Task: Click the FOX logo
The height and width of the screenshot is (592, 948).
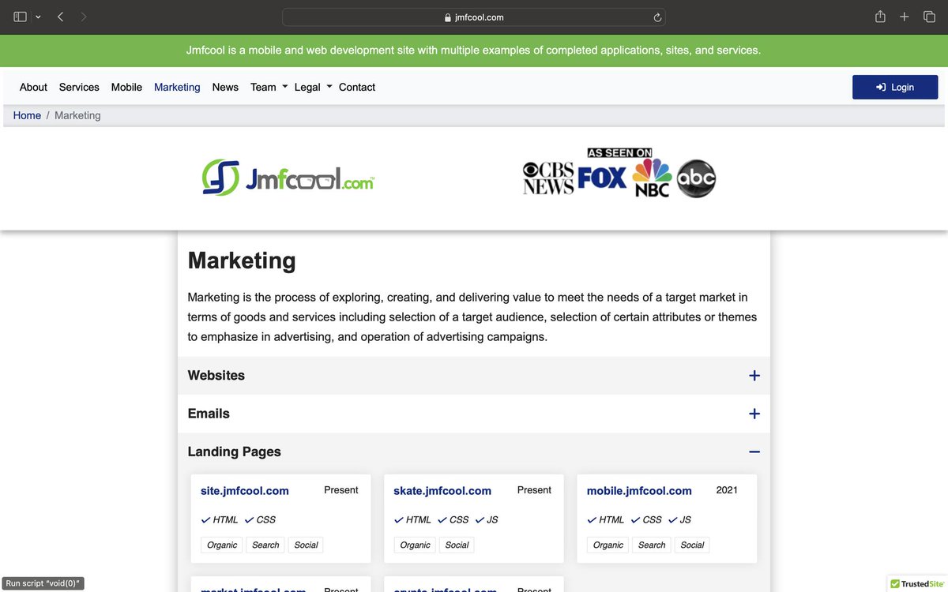Action: pos(602,178)
